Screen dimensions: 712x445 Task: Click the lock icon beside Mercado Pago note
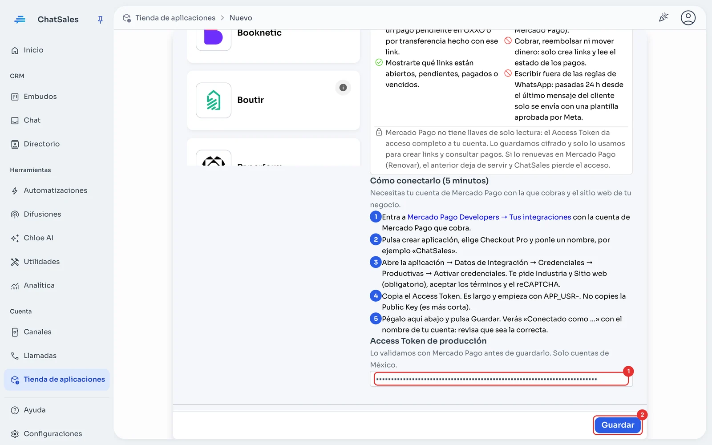(x=379, y=132)
